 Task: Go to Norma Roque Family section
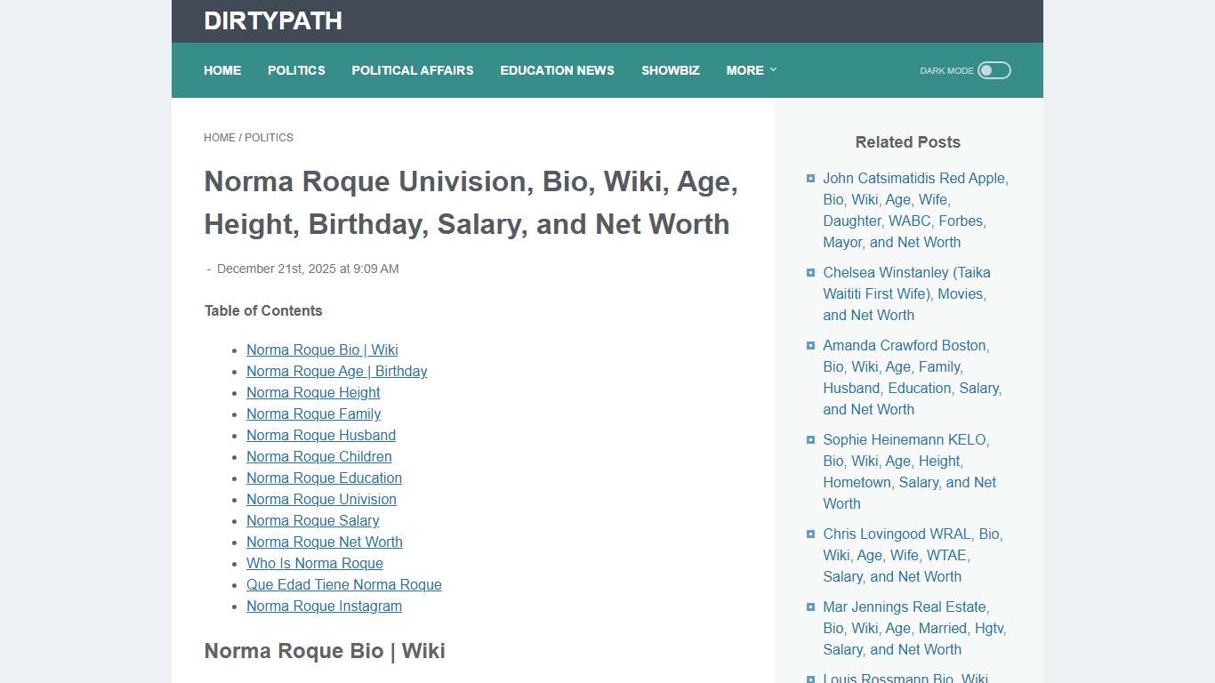[x=313, y=414]
